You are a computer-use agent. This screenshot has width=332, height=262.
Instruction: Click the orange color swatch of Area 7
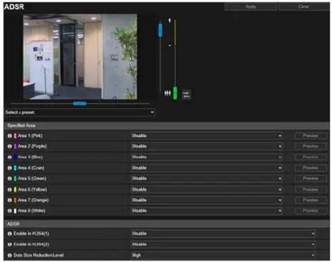click(15, 200)
